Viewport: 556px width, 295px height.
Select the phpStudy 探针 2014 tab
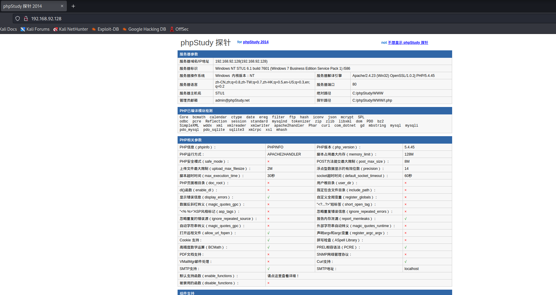[30, 6]
